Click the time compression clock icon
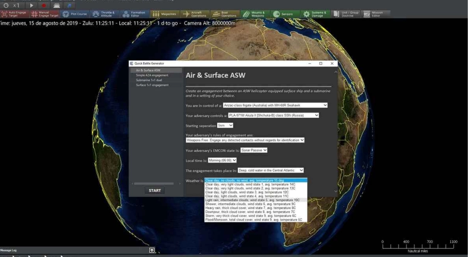468x257 pixels. click(x=6, y=5)
